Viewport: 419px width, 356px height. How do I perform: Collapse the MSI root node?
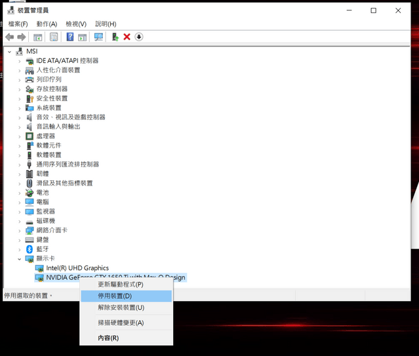(x=10, y=52)
